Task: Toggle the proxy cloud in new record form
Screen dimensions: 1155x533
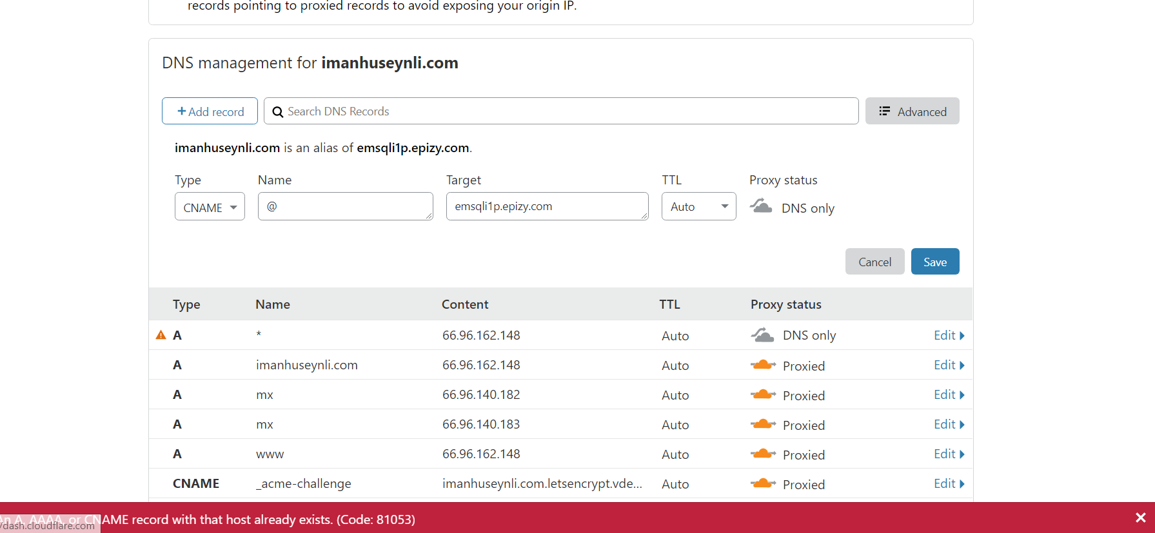Action: [x=761, y=206]
